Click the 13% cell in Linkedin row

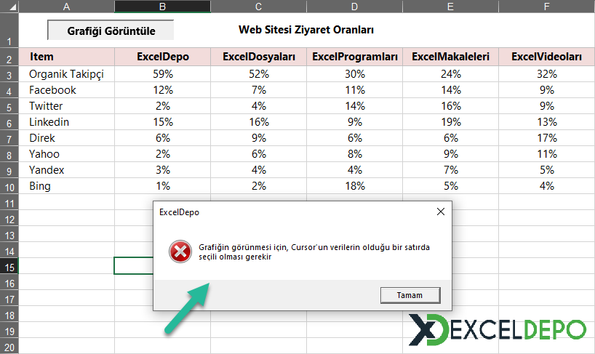(546, 122)
